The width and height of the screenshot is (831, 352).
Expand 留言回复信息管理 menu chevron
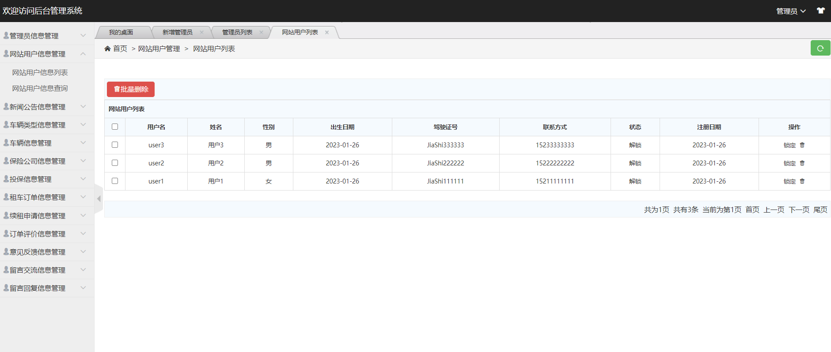83,288
